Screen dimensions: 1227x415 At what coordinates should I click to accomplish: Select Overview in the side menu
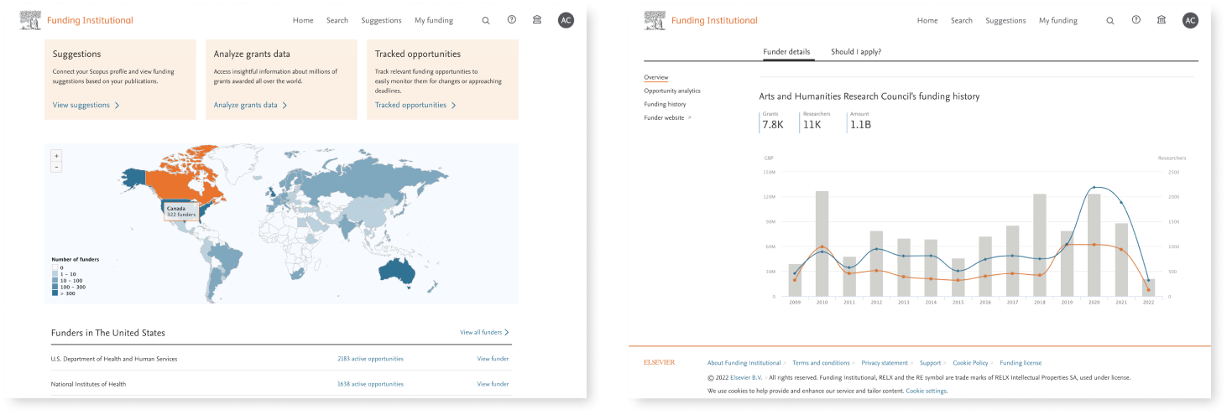click(x=656, y=77)
